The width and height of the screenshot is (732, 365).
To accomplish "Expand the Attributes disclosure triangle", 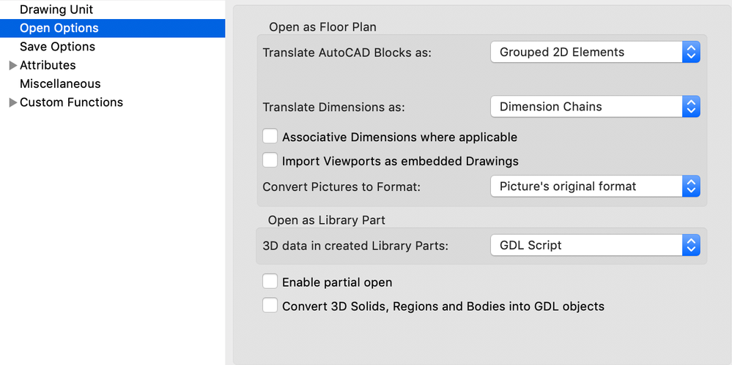I will [x=12, y=66].
